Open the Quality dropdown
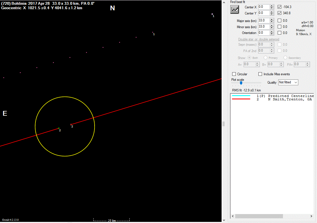317x223 pixels. (x=288, y=82)
